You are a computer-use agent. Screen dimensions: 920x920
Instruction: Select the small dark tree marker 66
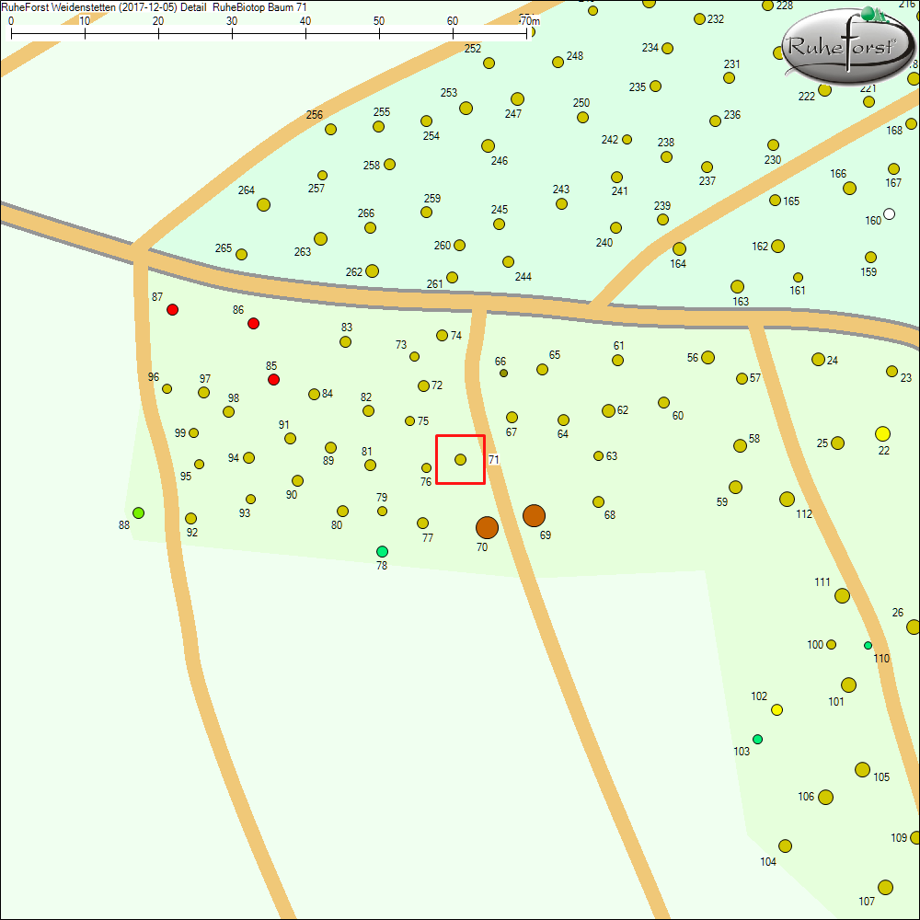pyautogui.click(x=503, y=373)
